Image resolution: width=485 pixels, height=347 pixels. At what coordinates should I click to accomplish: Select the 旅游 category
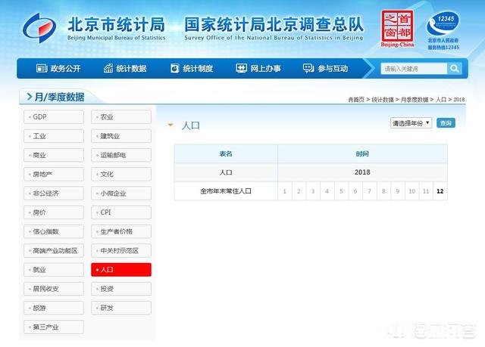[x=54, y=308]
